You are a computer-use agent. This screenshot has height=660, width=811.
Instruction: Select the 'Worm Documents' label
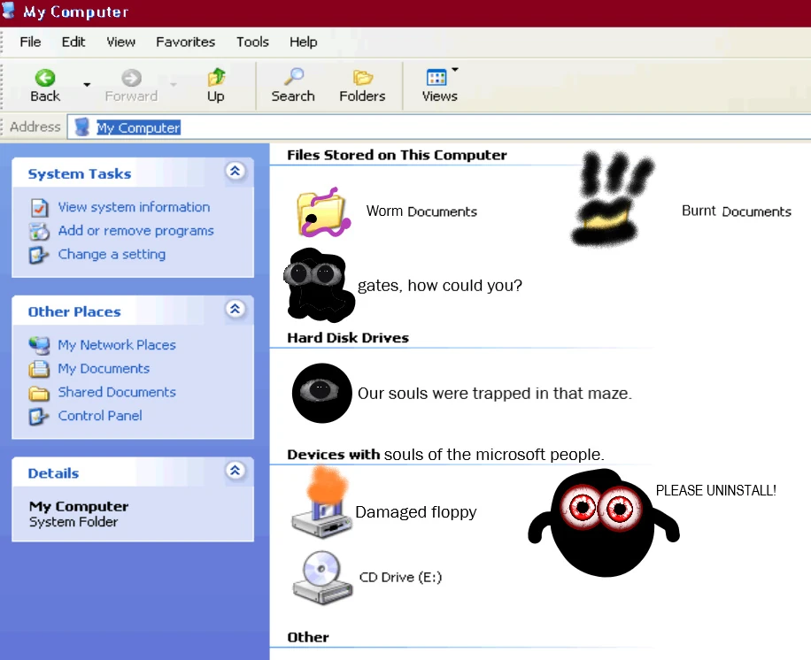(x=421, y=211)
